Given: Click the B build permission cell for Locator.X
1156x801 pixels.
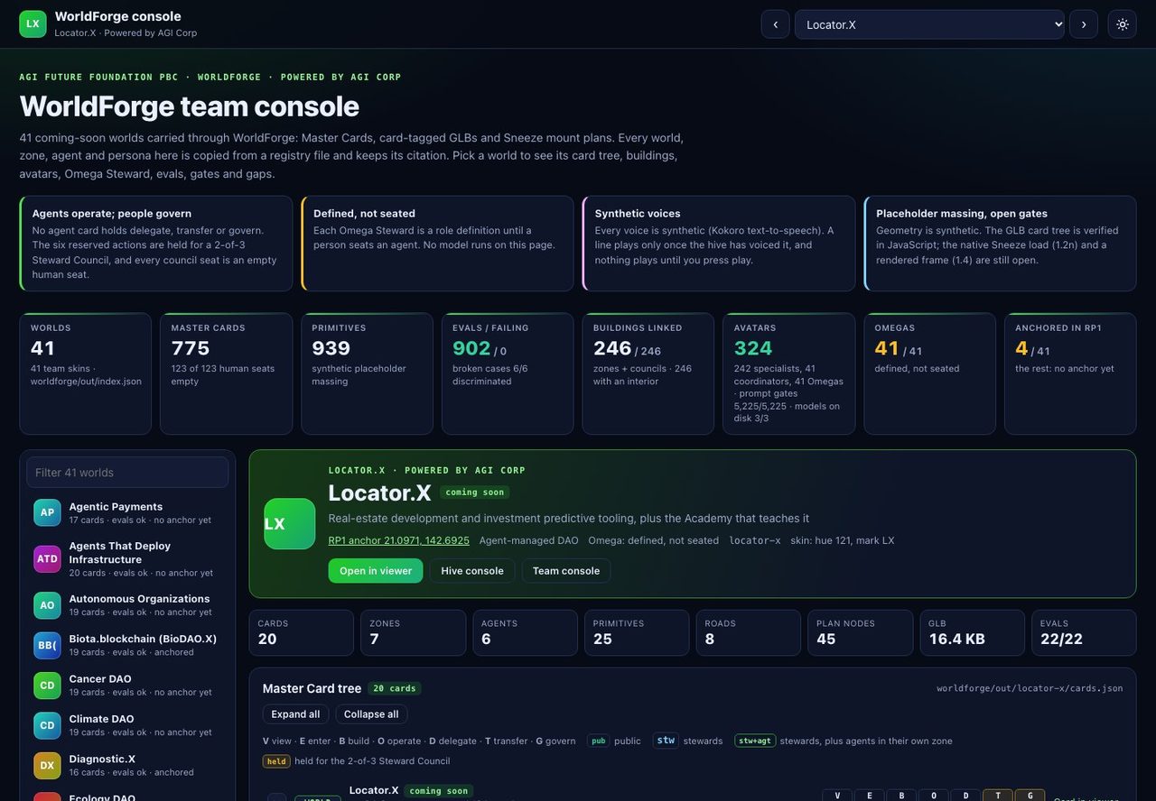Looking at the screenshot, I should click(901, 796).
